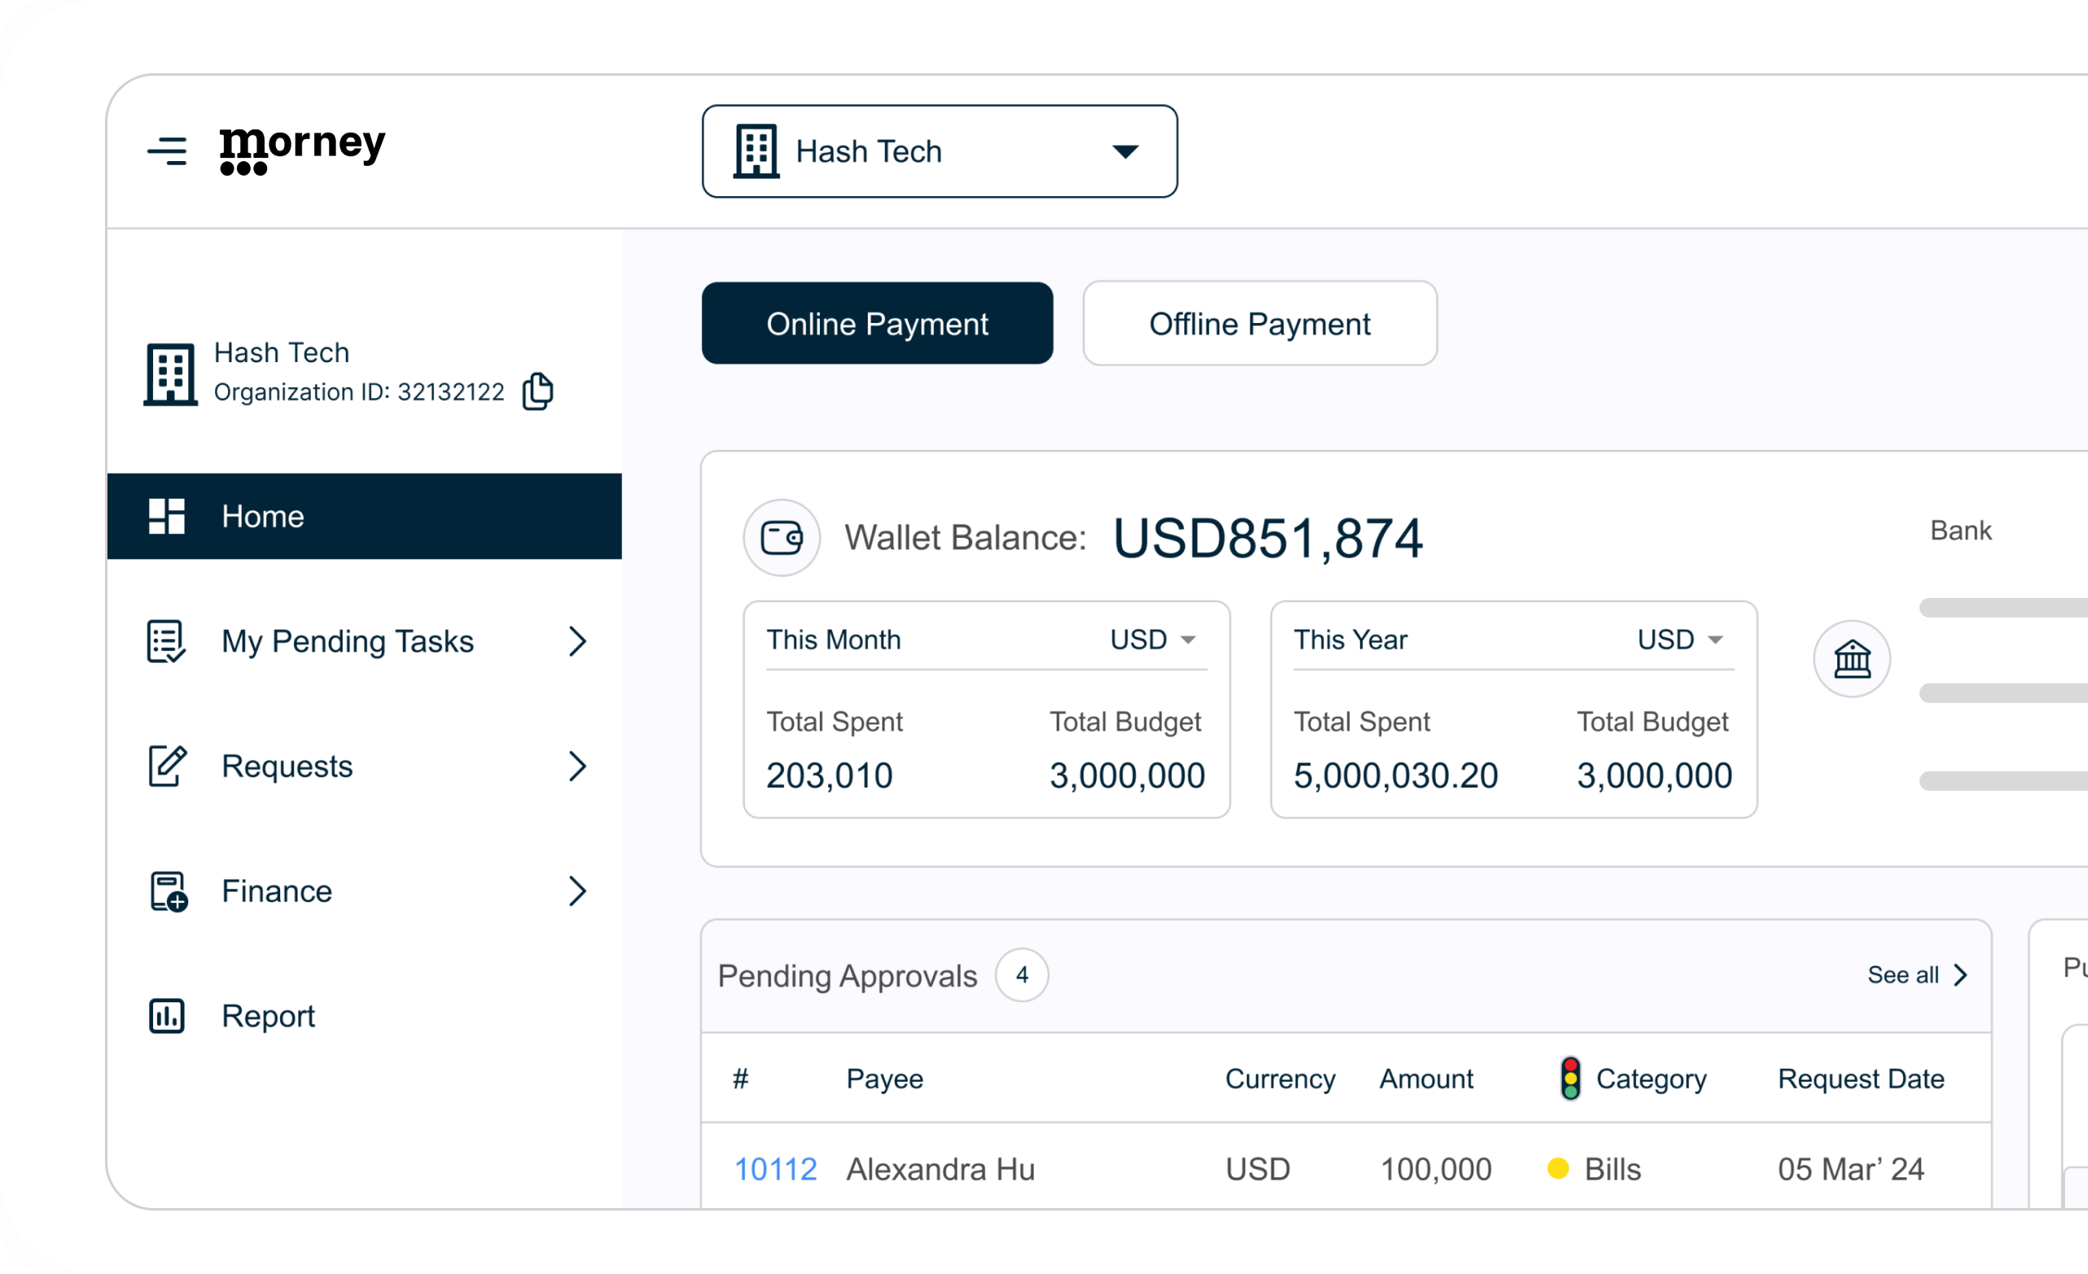The image size is (2088, 1274).
Task: Expand the Requests submenu arrow
Action: tap(578, 766)
